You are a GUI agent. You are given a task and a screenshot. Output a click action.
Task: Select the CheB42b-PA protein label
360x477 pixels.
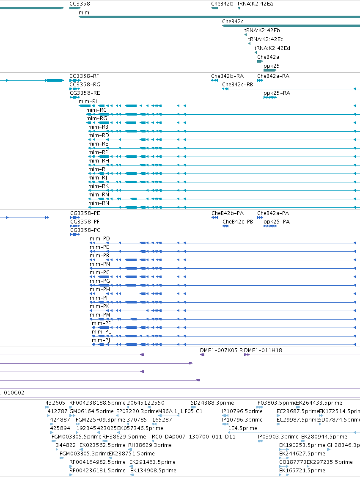(228, 213)
